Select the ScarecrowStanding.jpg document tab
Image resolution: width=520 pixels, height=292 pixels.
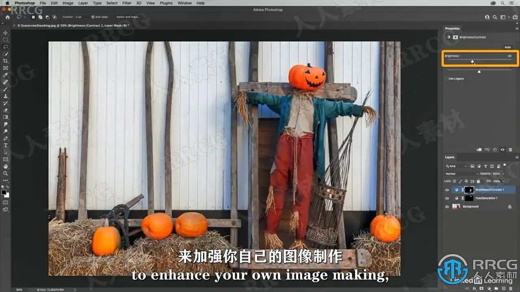pyautogui.click(x=74, y=25)
